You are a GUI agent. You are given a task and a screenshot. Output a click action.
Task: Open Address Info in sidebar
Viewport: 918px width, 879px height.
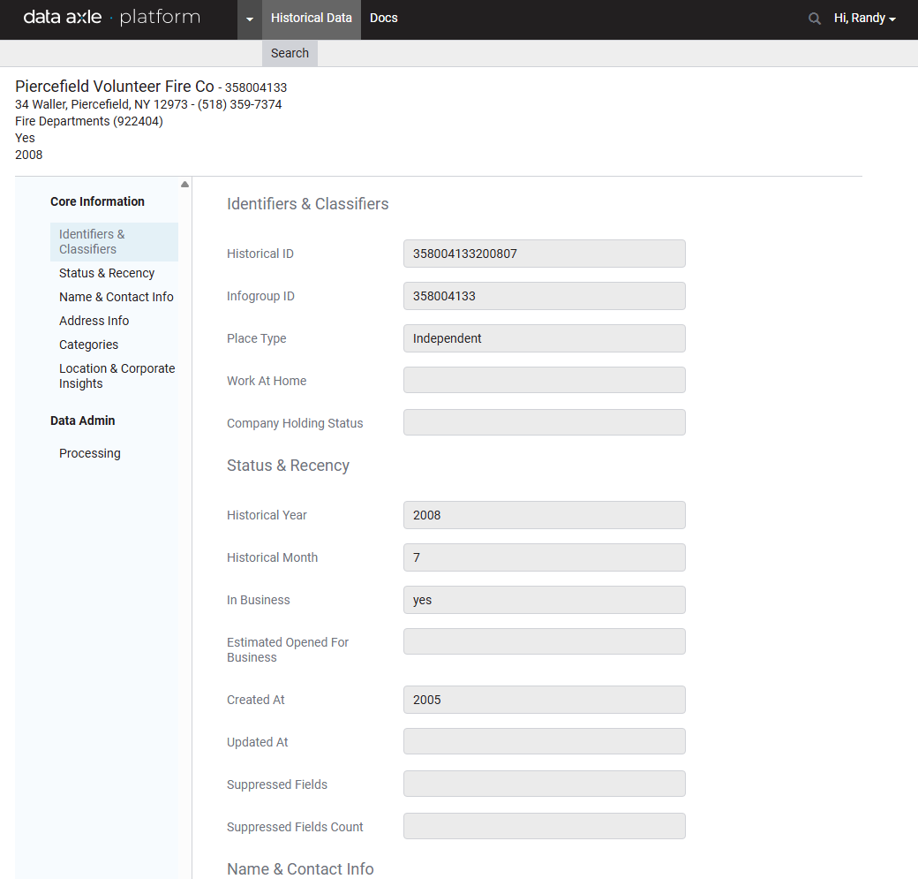pyautogui.click(x=94, y=321)
